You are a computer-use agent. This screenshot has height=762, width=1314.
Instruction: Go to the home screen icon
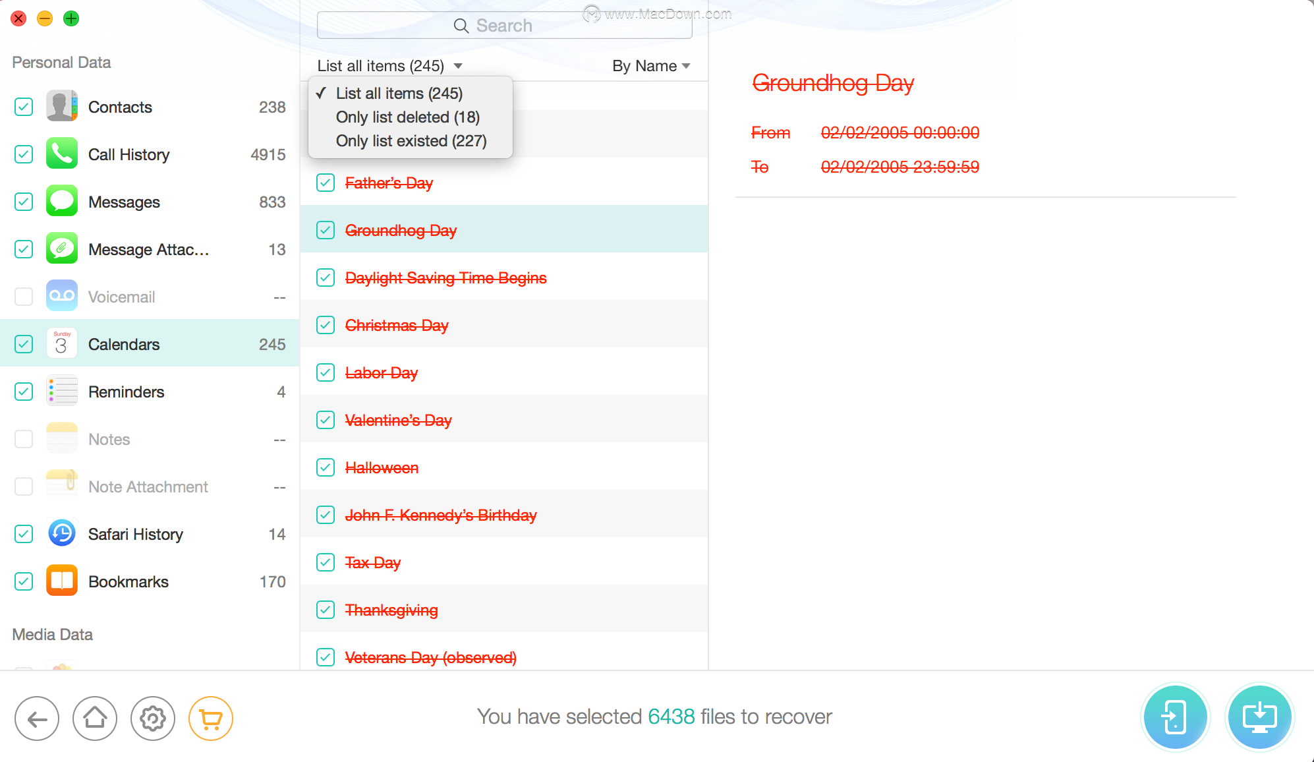point(95,718)
